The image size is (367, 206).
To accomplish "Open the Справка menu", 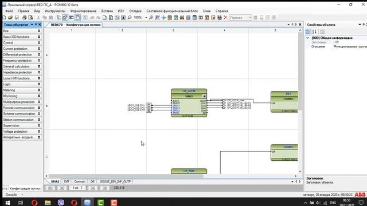I will pos(222,11).
